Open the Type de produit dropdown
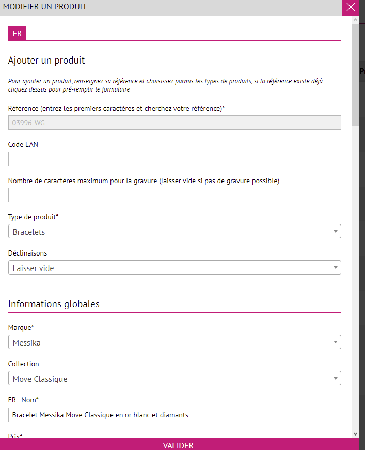This screenshot has width=365, height=450. tap(174, 231)
